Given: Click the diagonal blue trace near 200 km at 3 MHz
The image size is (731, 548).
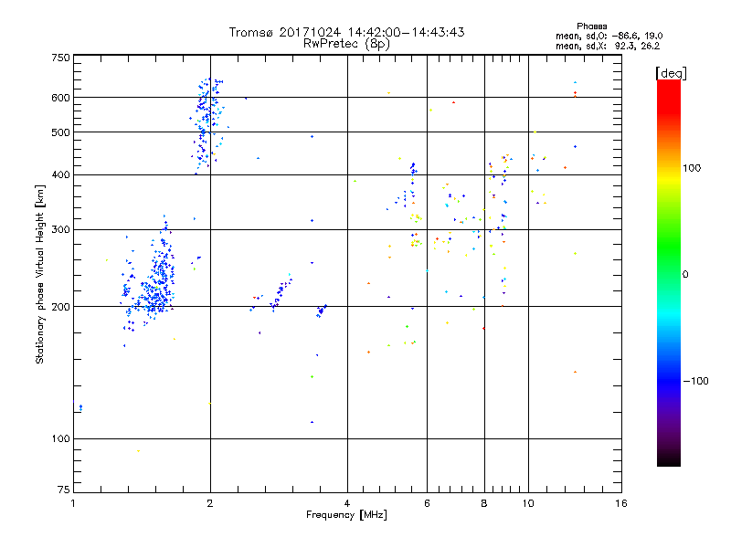Looking at the screenshot, I should [x=281, y=293].
